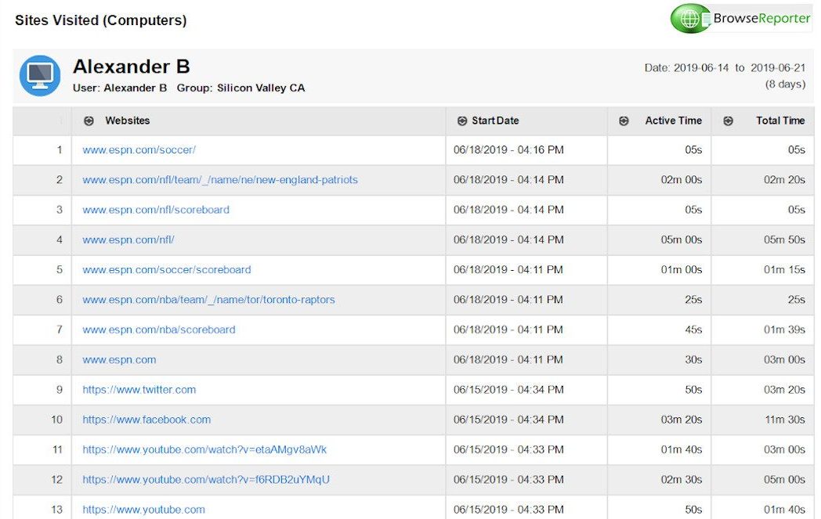Open the www.espn.com link in row 8
The image size is (821, 519).
pyautogui.click(x=119, y=359)
